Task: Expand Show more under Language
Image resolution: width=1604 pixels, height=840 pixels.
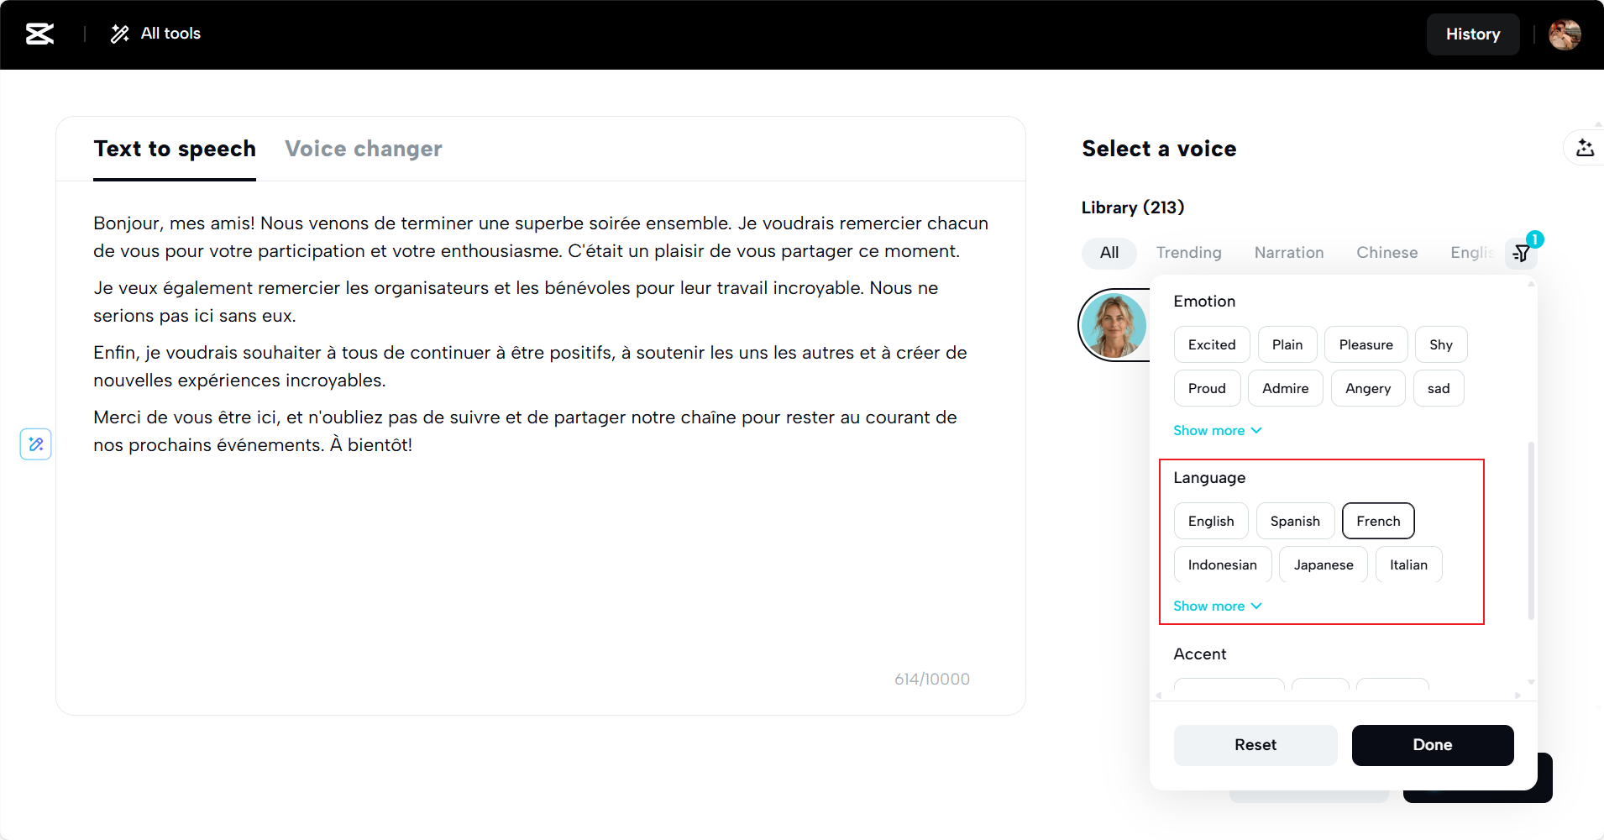Action: [x=1218, y=606]
